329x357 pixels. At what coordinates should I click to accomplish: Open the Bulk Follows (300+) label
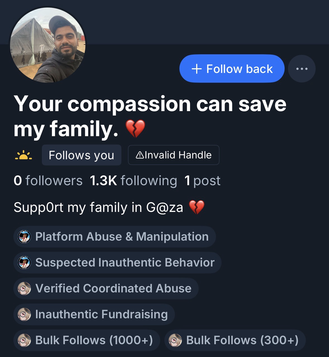(235, 340)
